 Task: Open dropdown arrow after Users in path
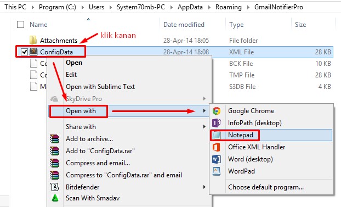click(x=111, y=7)
